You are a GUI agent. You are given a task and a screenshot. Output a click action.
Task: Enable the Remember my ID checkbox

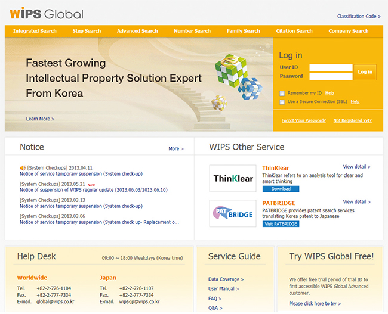click(282, 94)
